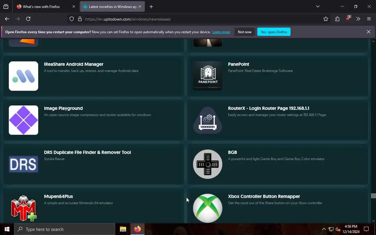Open the Firefox application menu

(369, 19)
